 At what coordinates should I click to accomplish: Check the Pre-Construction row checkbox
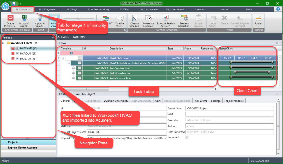80,68
